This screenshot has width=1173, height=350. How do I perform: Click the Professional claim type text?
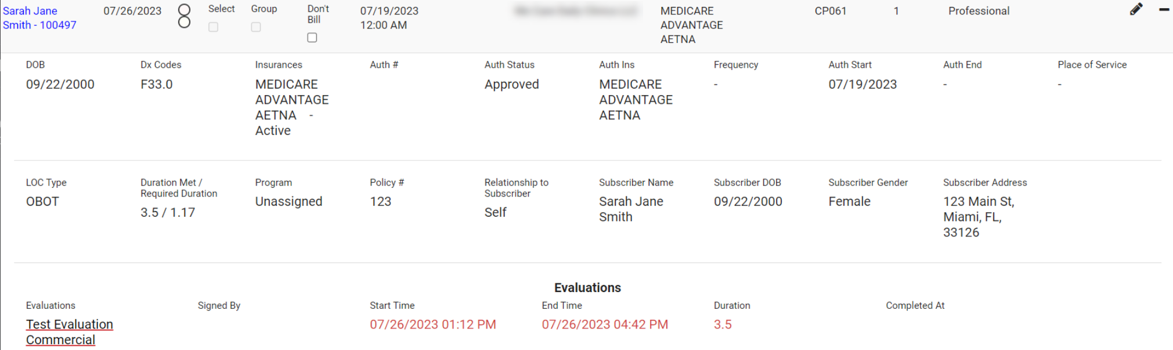(x=979, y=11)
